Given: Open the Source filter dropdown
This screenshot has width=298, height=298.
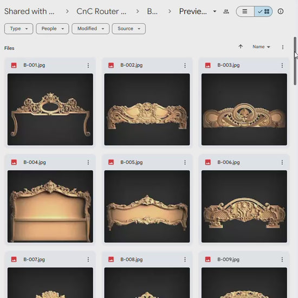Looking at the screenshot, I should click(128, 29).
